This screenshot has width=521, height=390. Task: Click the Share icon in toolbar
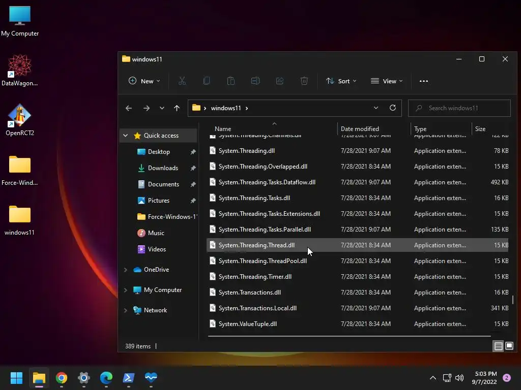coord(280,81)
